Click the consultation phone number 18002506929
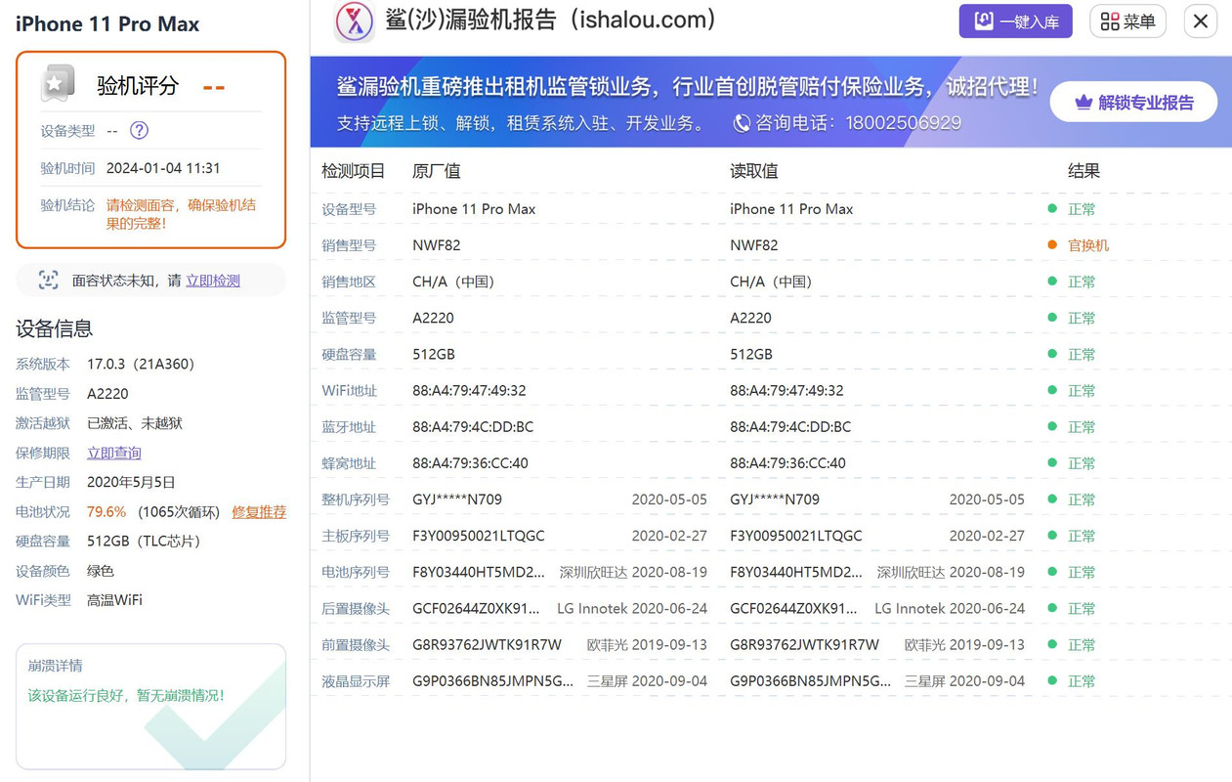This screenshot has width=1232, height=782. tap(905, 123)
